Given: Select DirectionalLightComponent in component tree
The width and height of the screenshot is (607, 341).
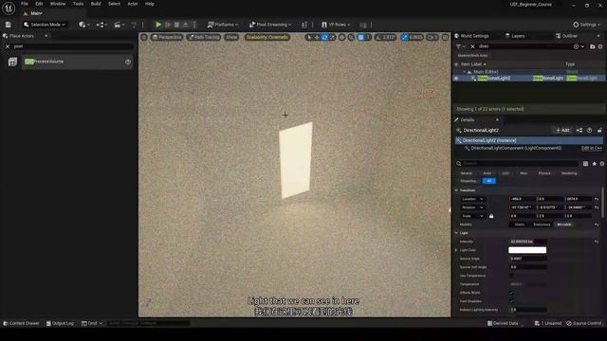Looking at the screenshot, I should (x=516, y=148).
